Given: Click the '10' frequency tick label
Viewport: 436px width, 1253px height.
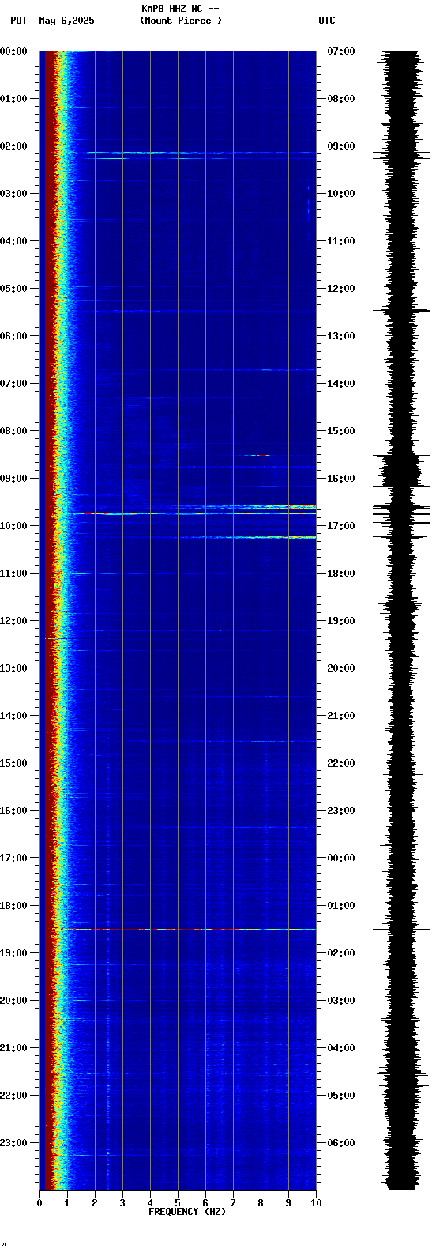Looking at the screenshot, I should [315, 1203].
